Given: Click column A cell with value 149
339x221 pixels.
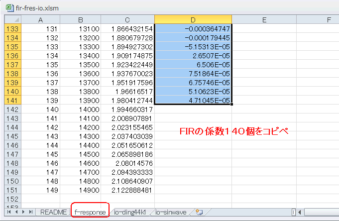Looking at the screenshot, I should pyautogui.click(x=41, y=190).
